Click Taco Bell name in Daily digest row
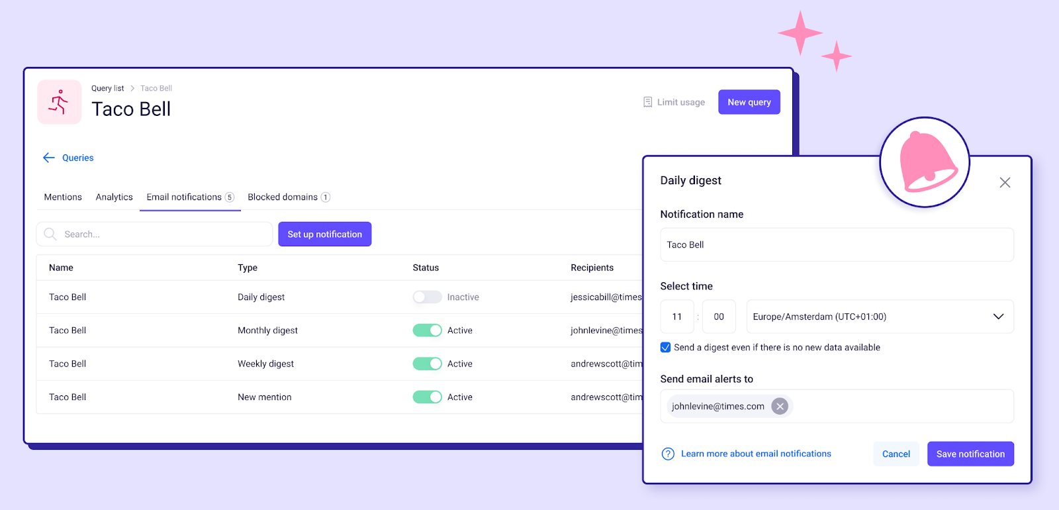The width and height of the screenshot is (1059, 510). 68,297
